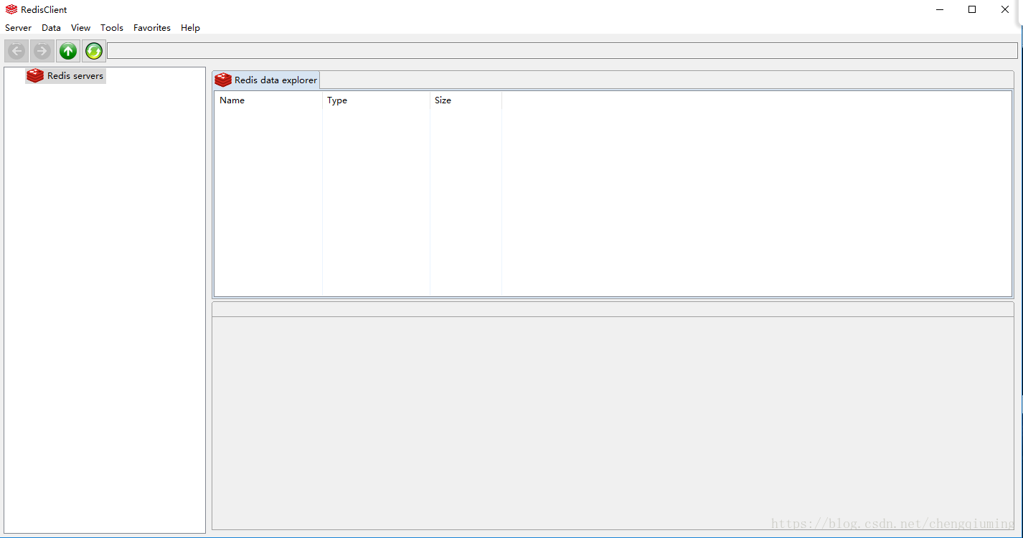Close the RedisClient window
Viewport: 1023px width, 538px height.
[1005, 9]
